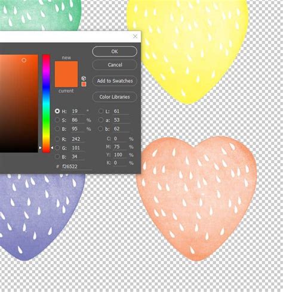Select the H hue radio button
The width and height of the screenshot is (283, 292).
[57, 111]
